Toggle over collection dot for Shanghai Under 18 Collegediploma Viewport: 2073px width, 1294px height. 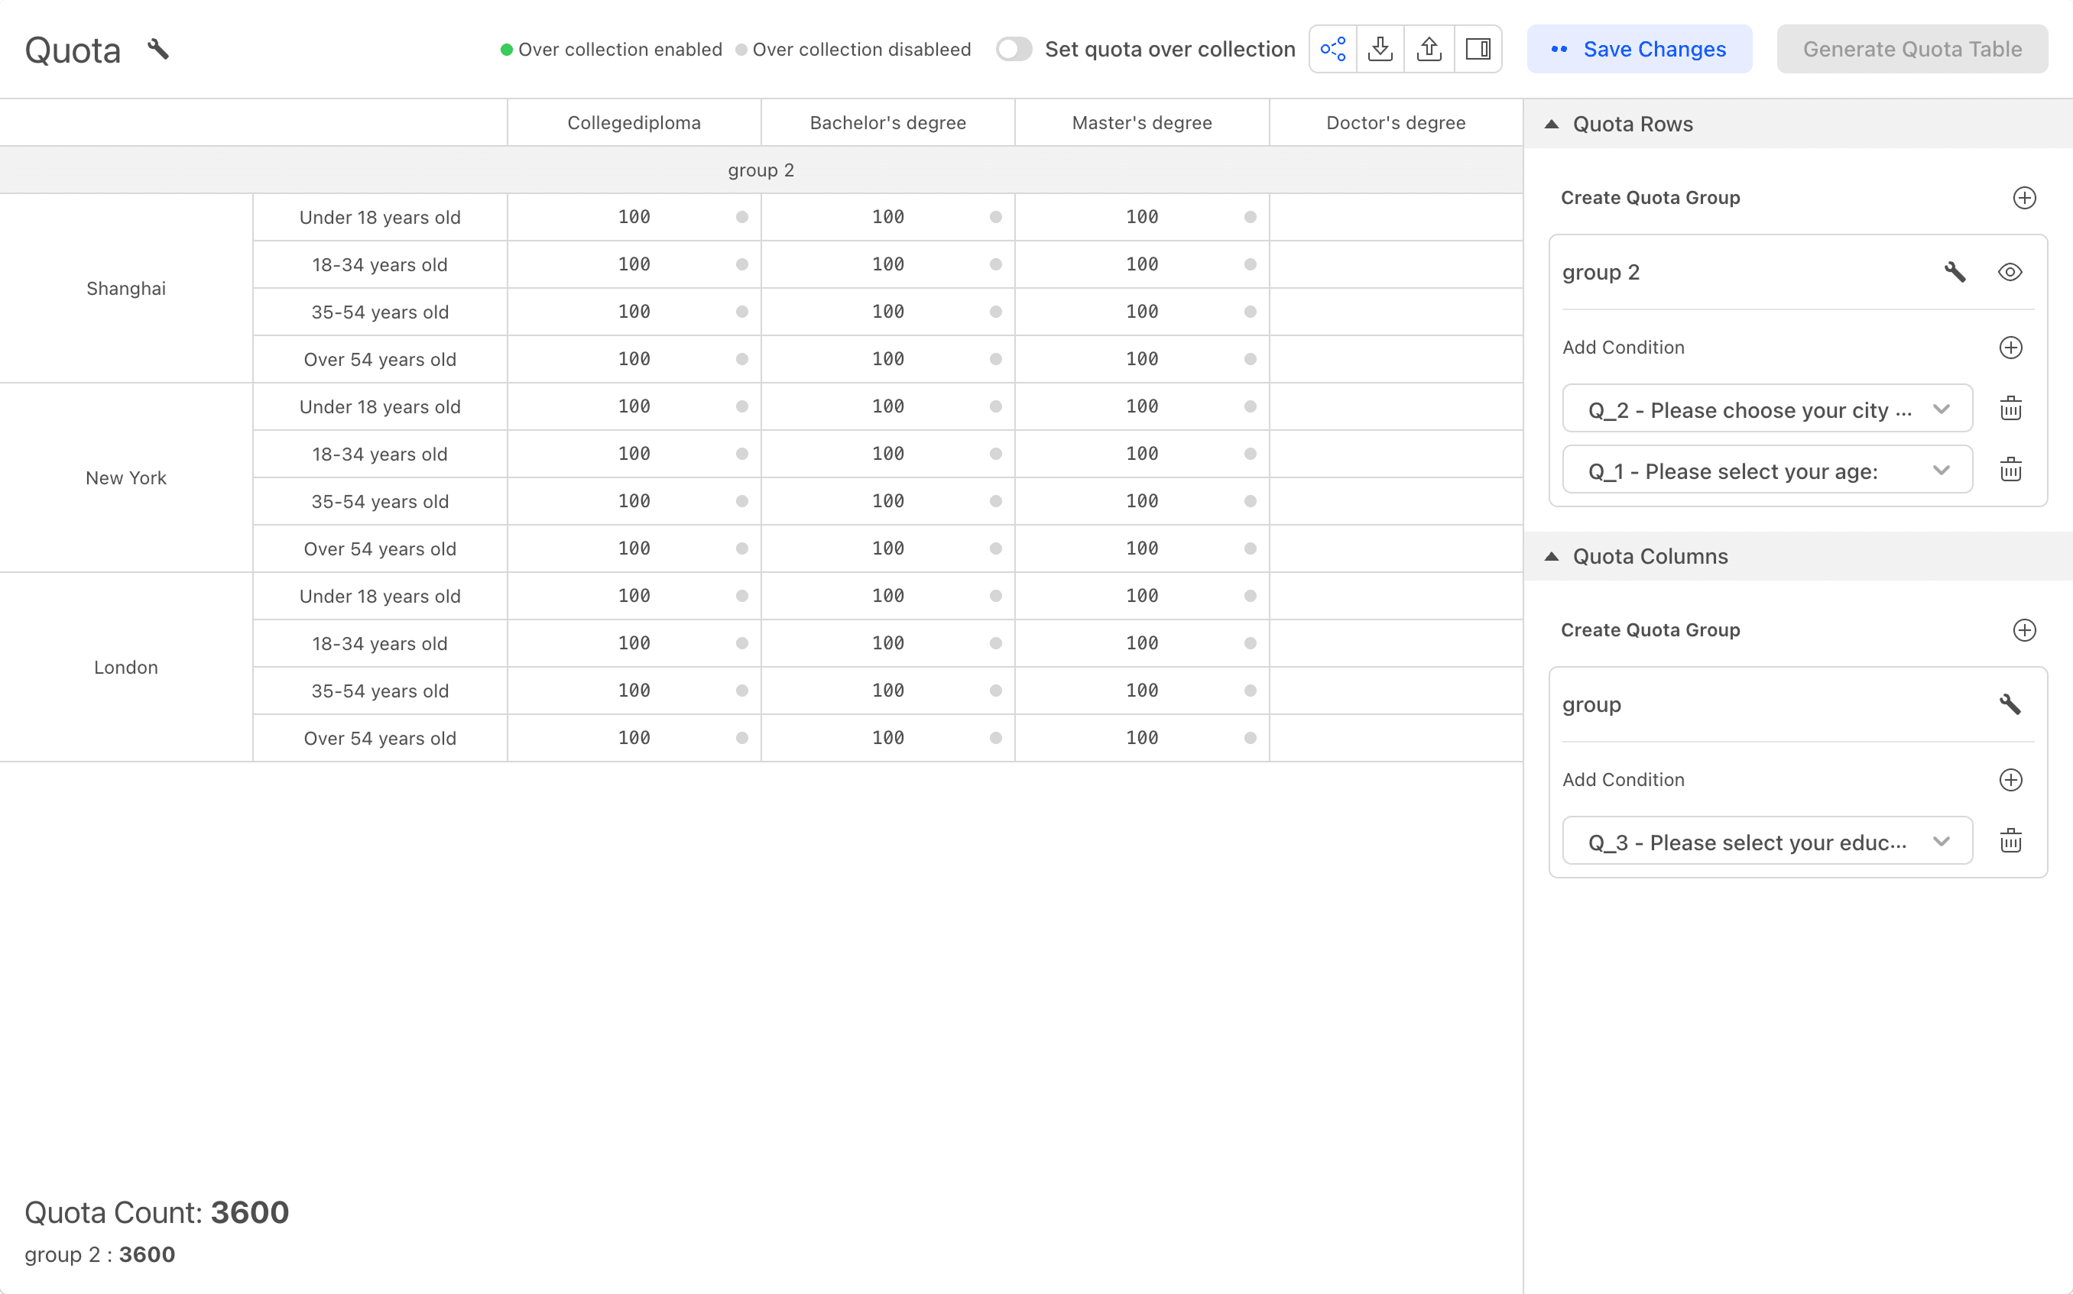[x=741, y=218]
